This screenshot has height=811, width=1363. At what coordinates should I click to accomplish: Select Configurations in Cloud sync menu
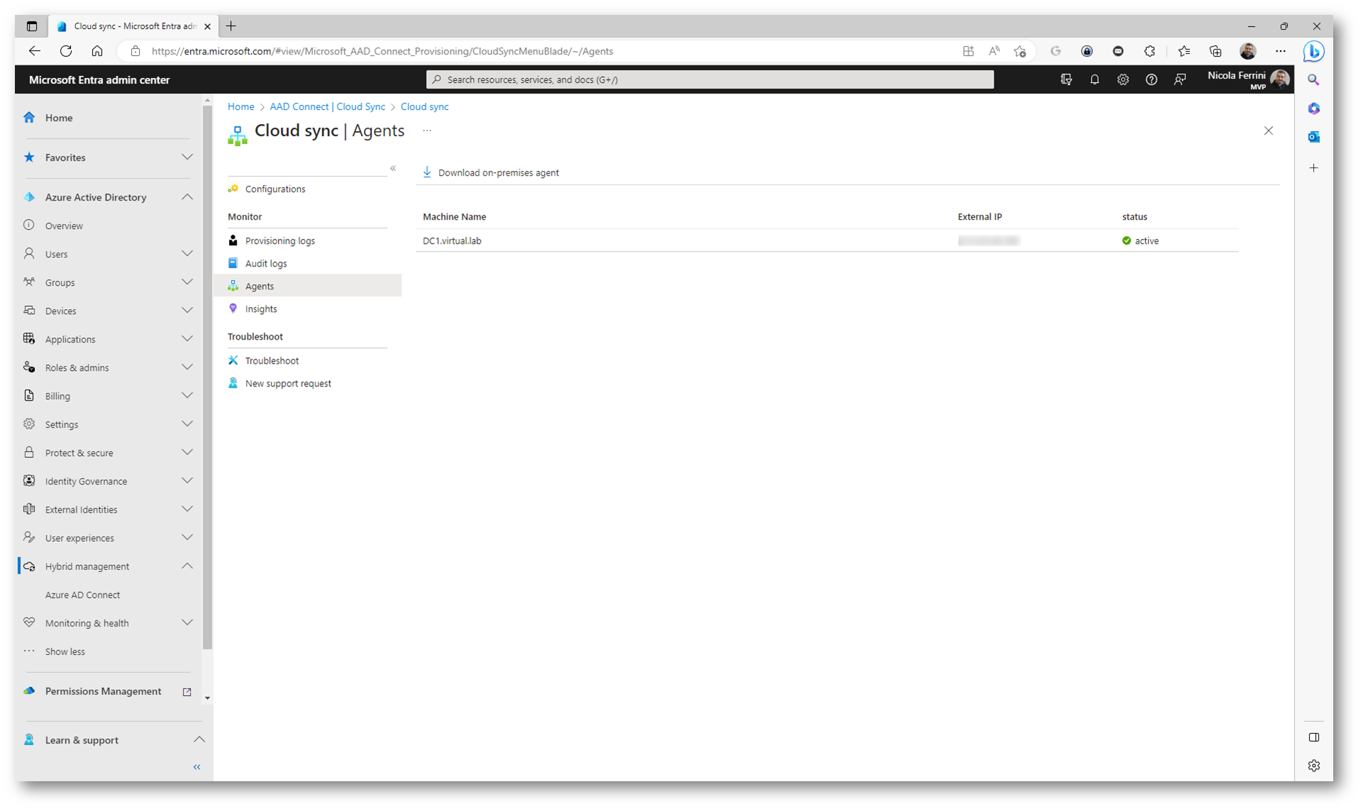point(275,189)
